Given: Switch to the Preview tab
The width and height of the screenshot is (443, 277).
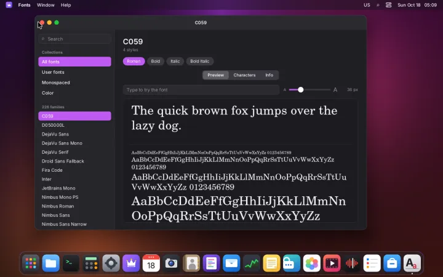Looking at the screenshot, I should coord(215,75).
